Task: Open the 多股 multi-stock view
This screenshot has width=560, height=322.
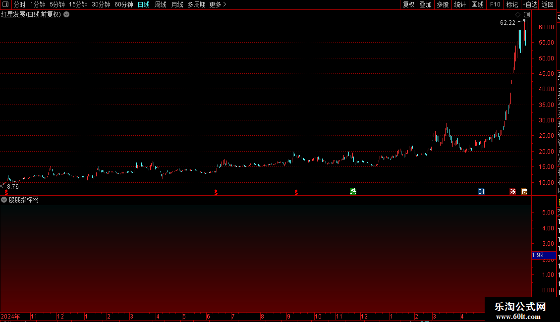Action: pos(443,4)
